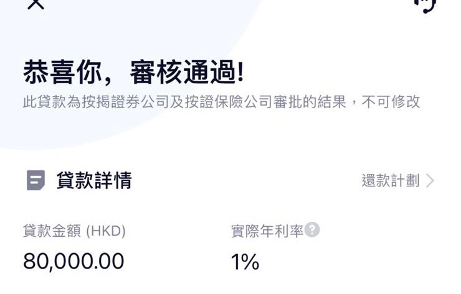Tap the 實際年利率 label text
This screenshot has width=461, height=294.
click(267, 231)
